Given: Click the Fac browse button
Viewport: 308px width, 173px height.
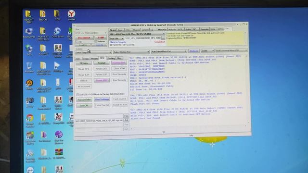Looking at the screenshot, I should click(126, 116).
